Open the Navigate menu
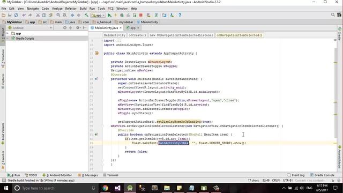 (33, 9)
